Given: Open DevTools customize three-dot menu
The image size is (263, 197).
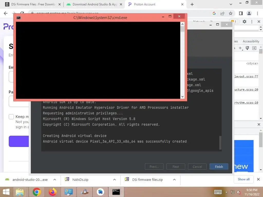Looking at the screenshot, I should click(252, 22).
